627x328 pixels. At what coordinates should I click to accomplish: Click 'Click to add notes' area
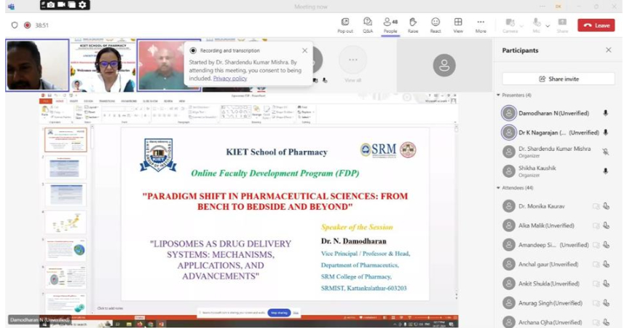[111, 308]
